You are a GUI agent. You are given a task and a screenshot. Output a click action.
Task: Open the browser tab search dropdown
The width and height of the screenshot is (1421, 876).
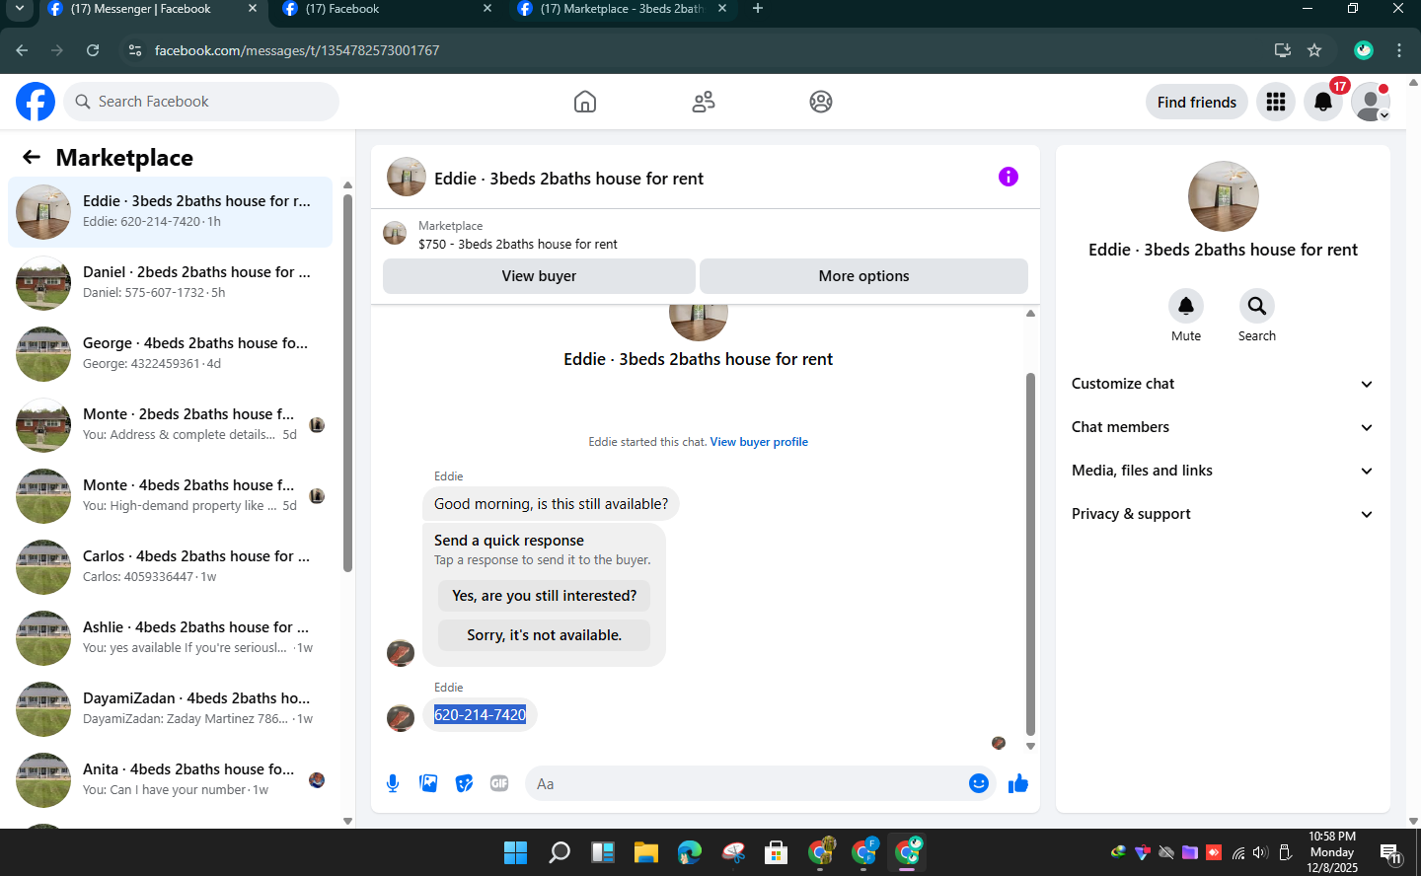(x=19, y=9)
